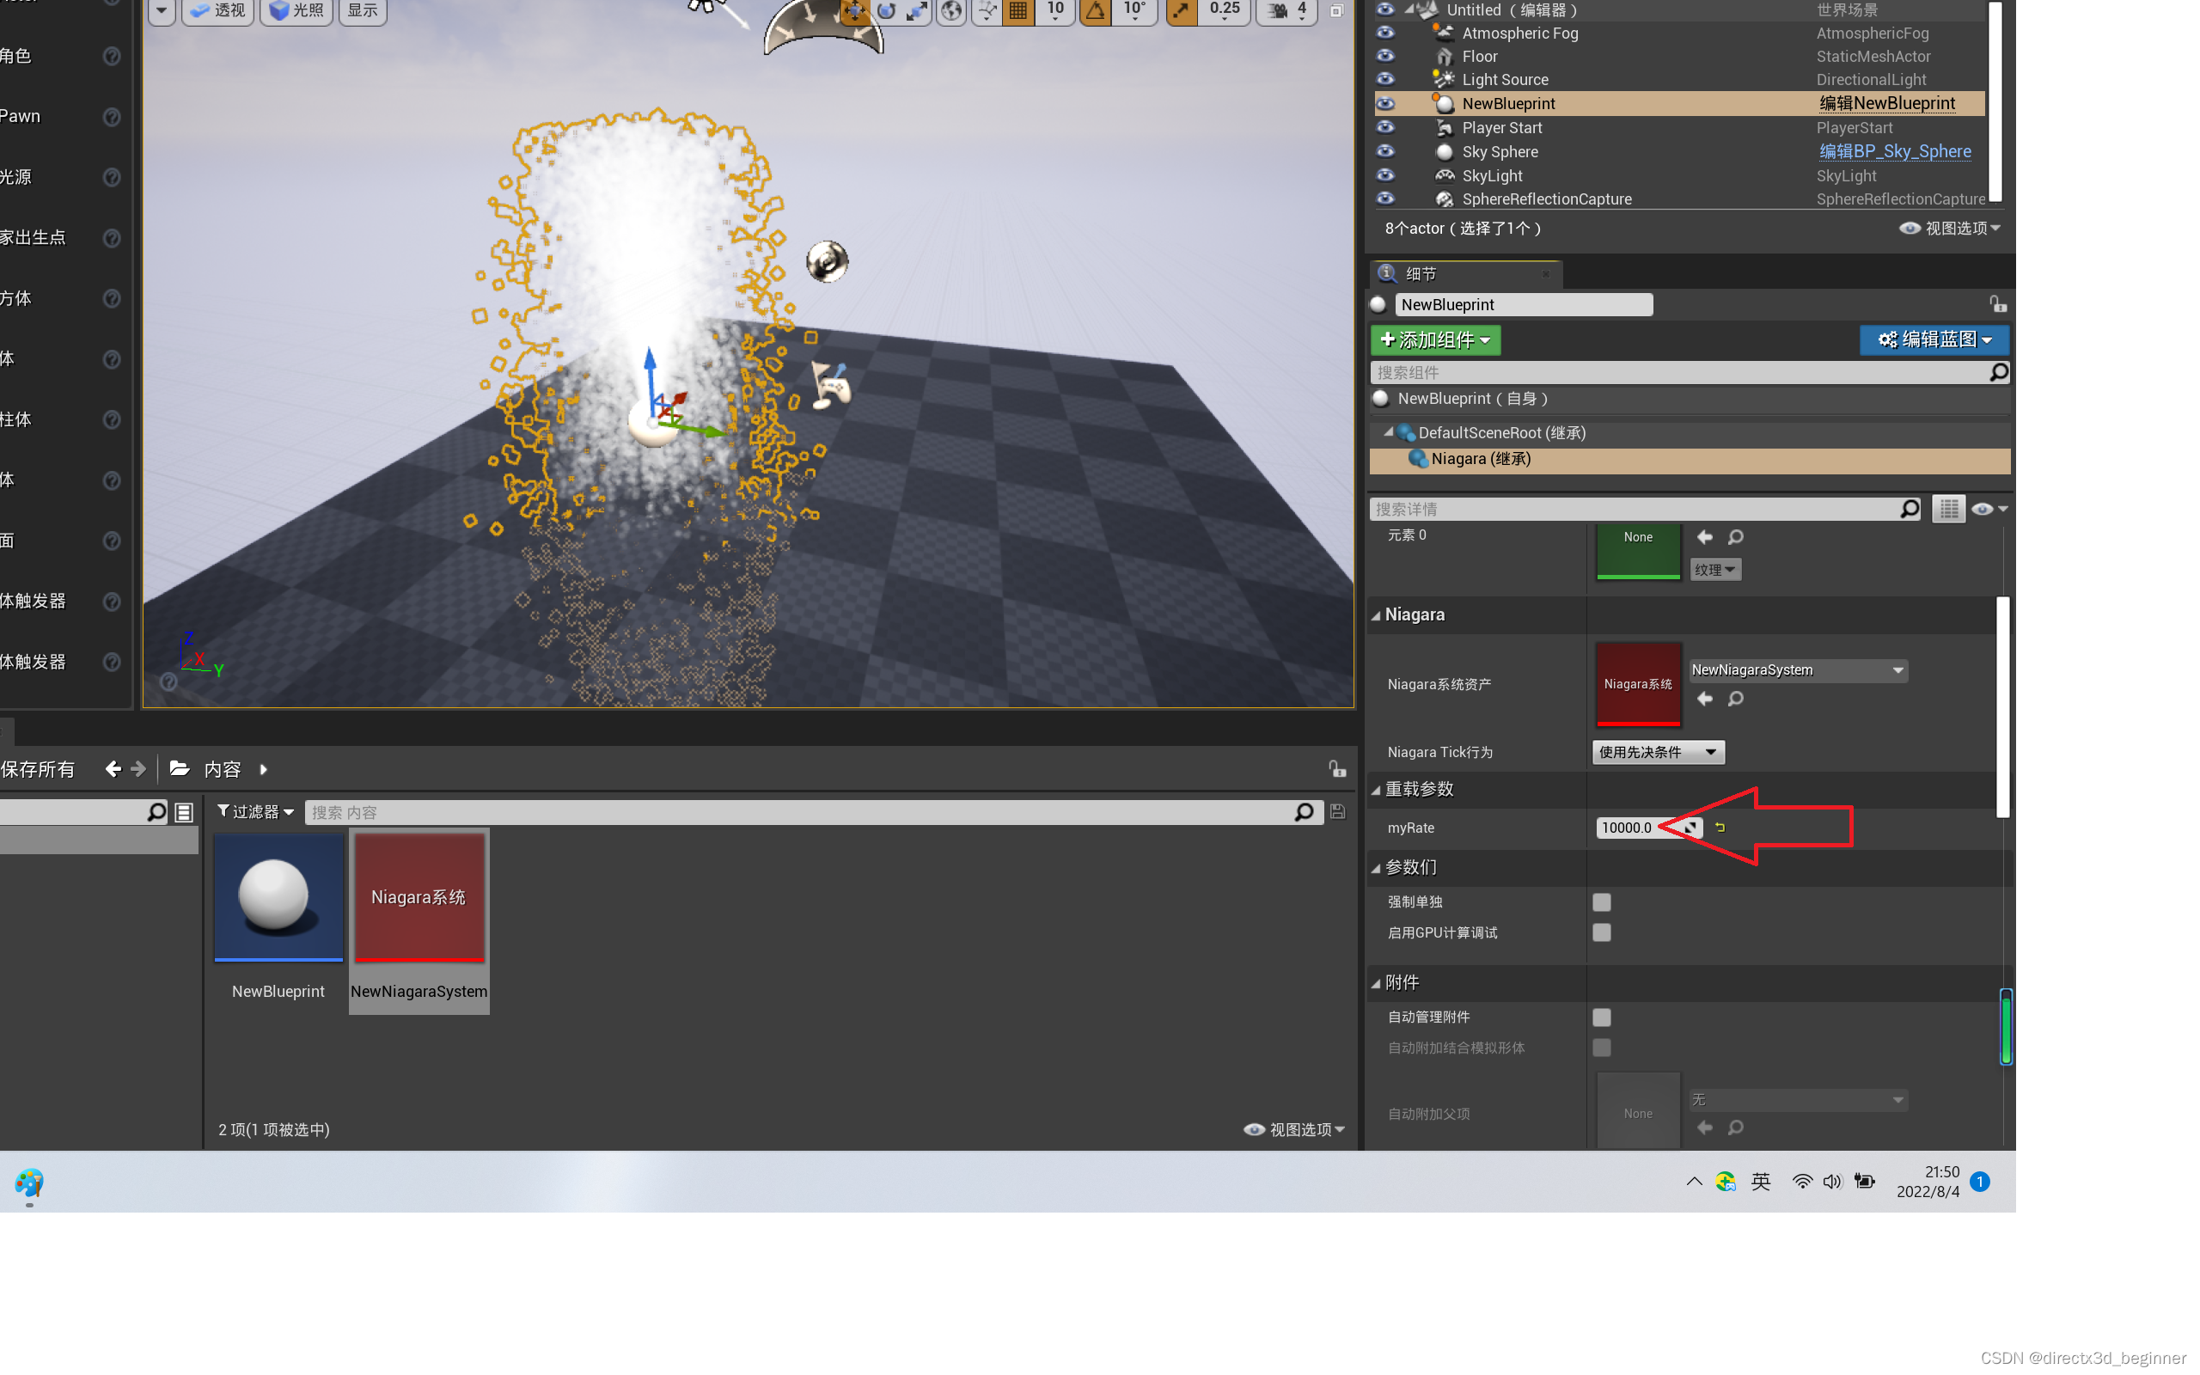This screenshot has height=1375, width=2200.
Task: Click the green 添加组件 button
Action: click(x=1434, y=340)
